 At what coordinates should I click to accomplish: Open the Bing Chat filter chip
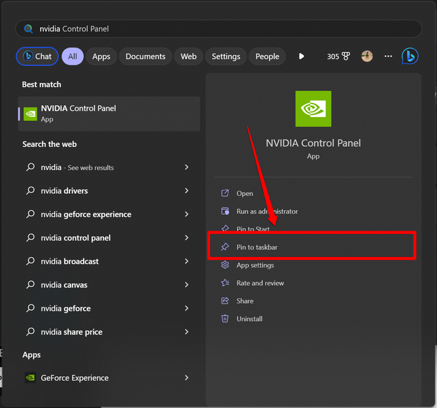coord(37,56)
